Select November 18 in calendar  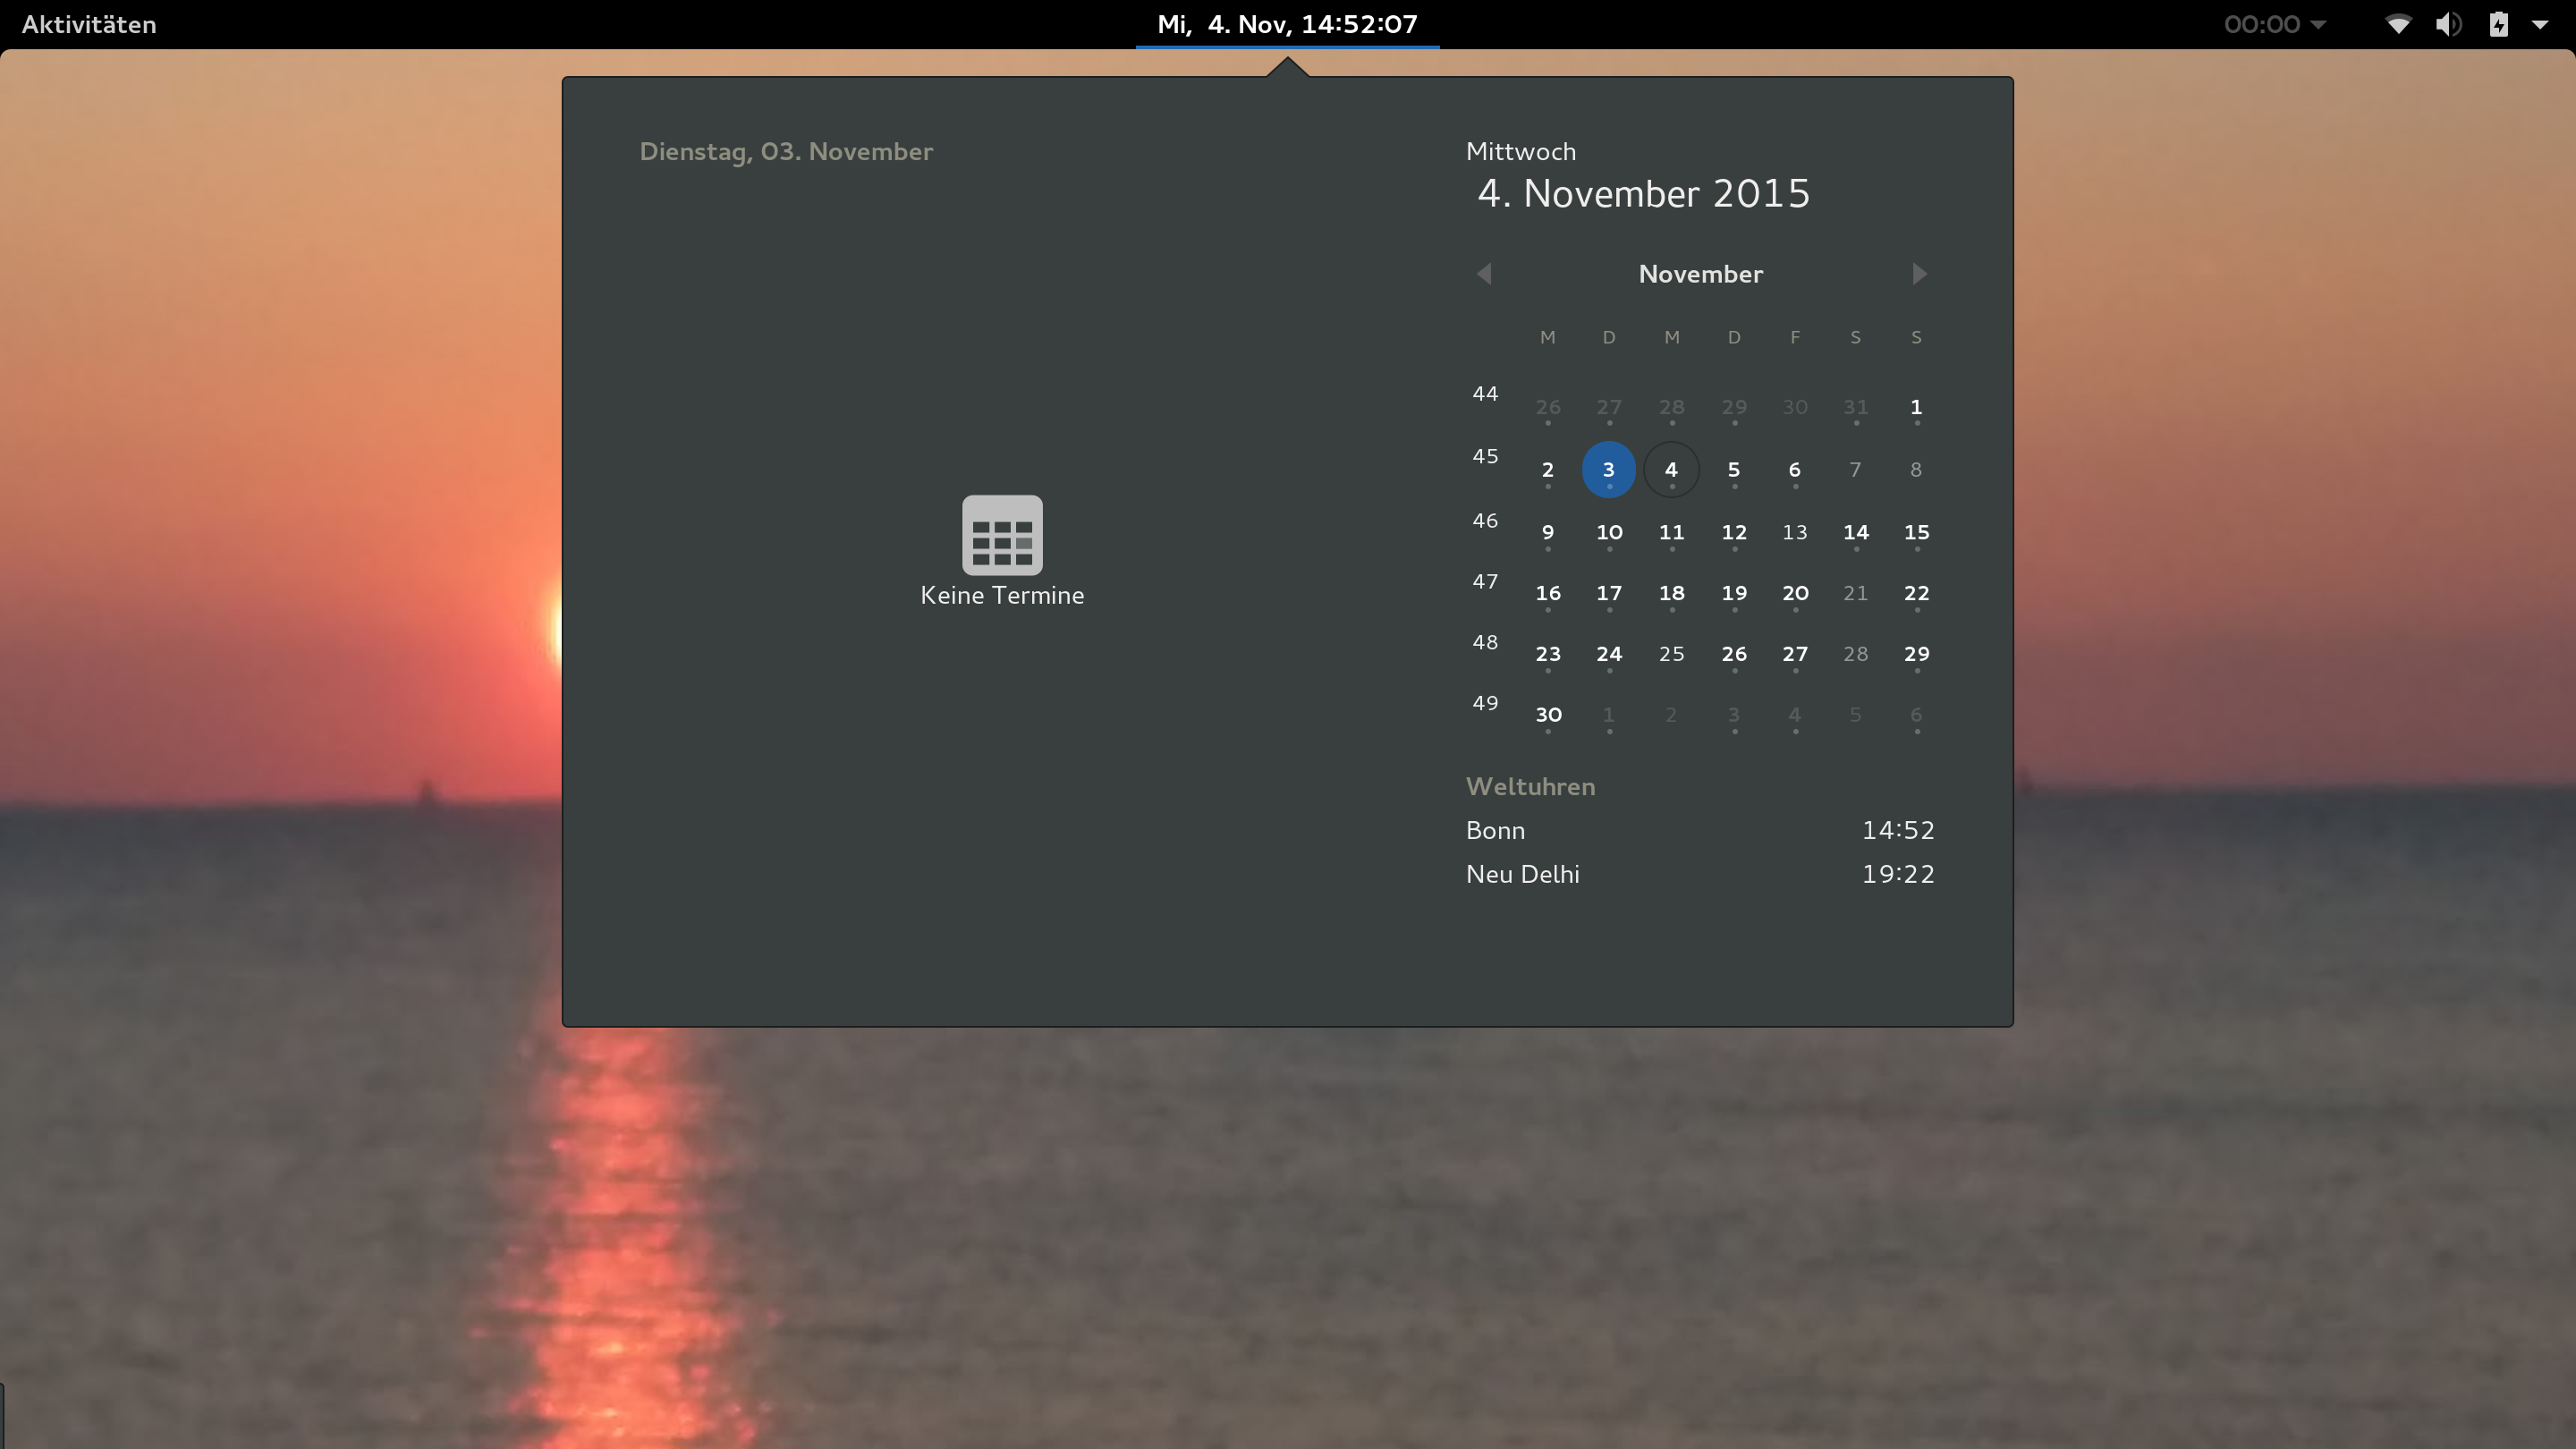pos(1671,594)
